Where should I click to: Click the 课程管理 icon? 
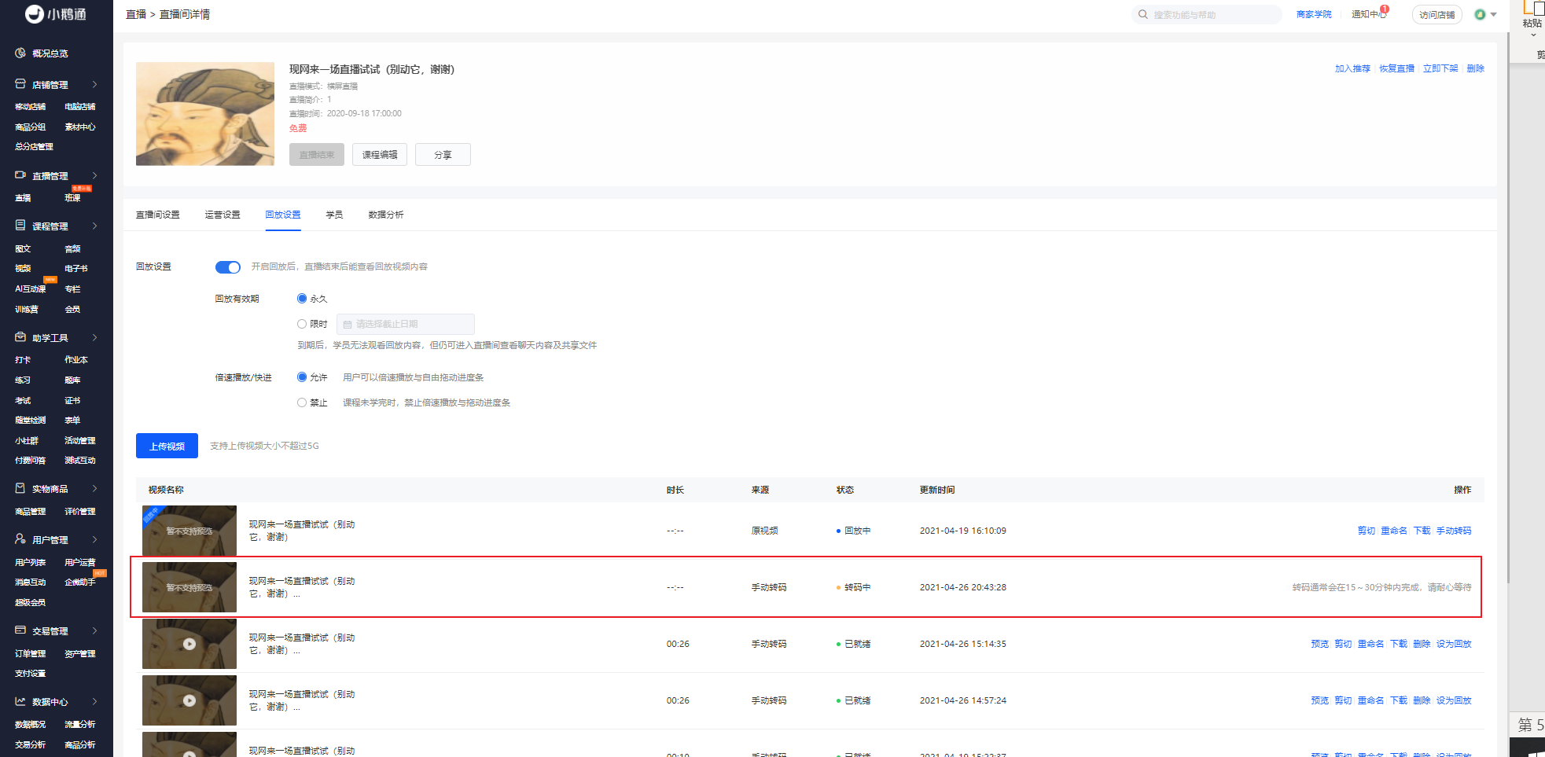pyautogui.click(x=20, y=225)
